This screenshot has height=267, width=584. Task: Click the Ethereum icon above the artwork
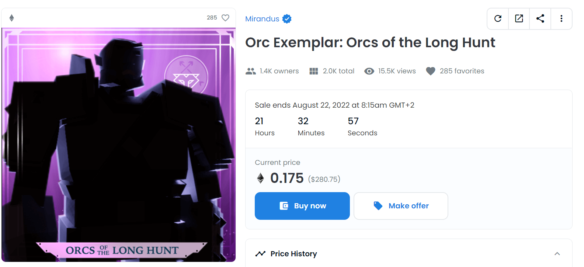click(x=12, y=18)
